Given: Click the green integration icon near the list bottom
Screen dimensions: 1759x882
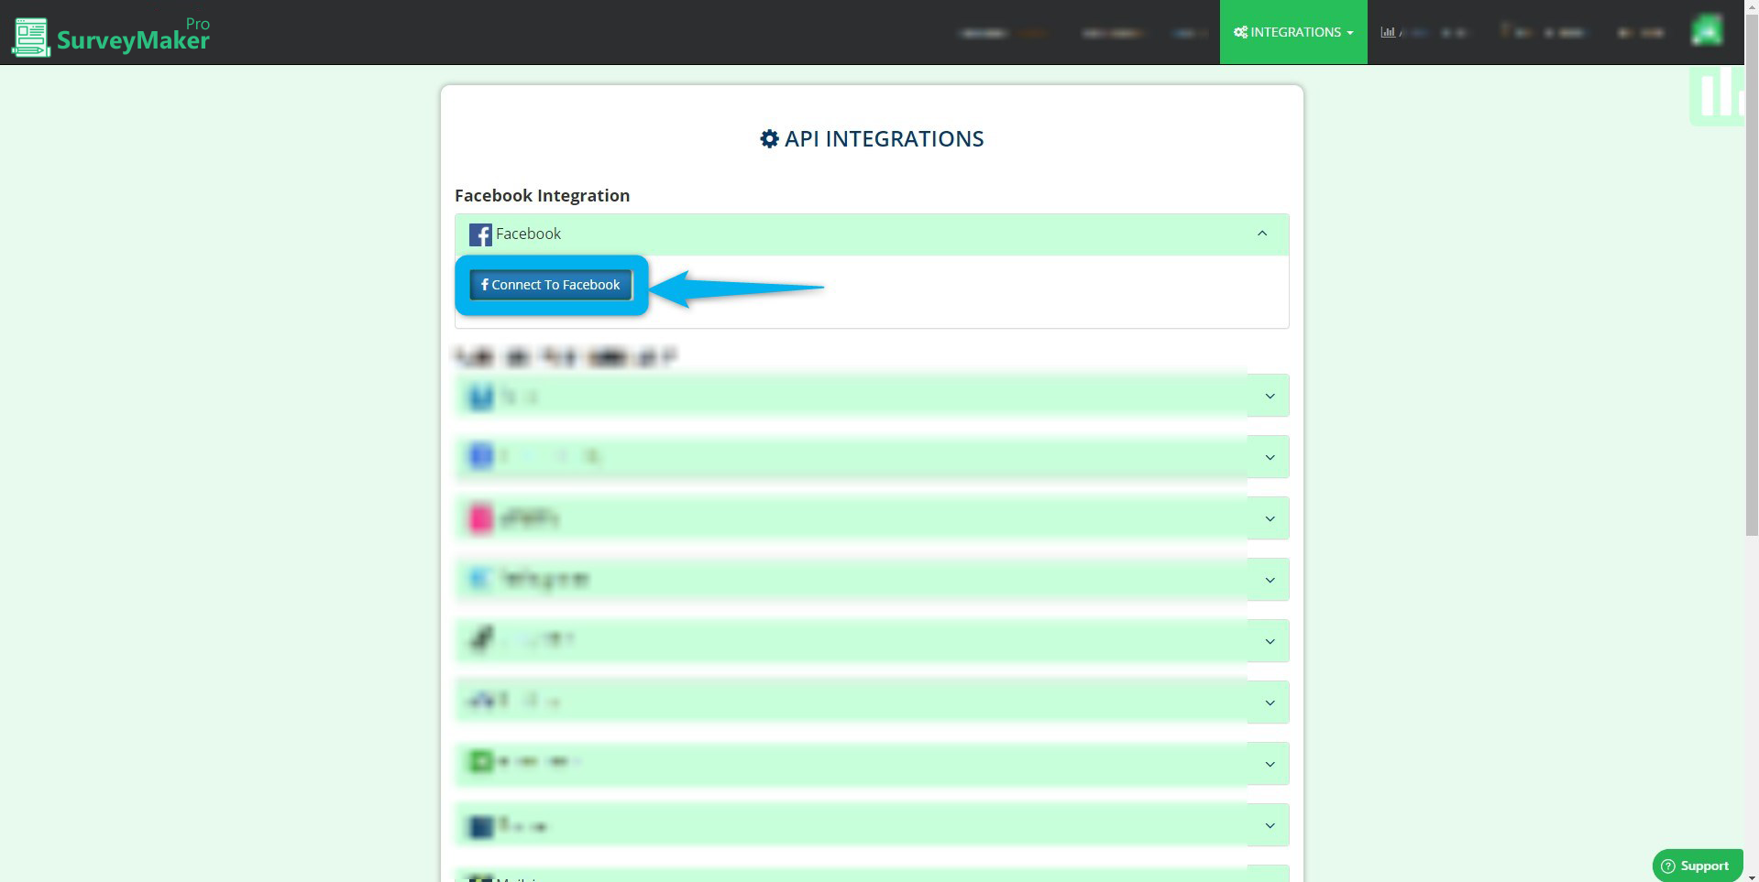Looking at the screenshot, I should pyautogui.click(x=480, y=762).
